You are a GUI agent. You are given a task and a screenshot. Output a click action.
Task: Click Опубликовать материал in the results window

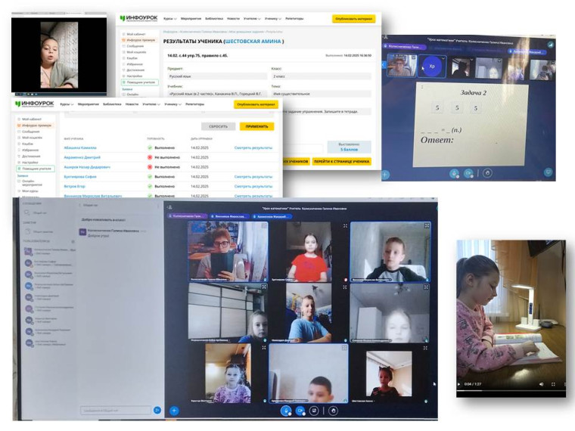[x=354, y=18]
